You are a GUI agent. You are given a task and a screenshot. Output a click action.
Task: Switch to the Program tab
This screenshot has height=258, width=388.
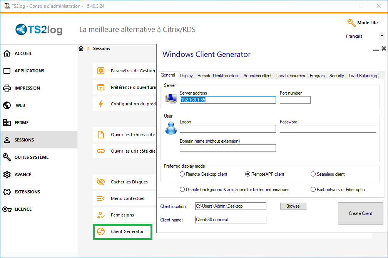coord(317,76)
